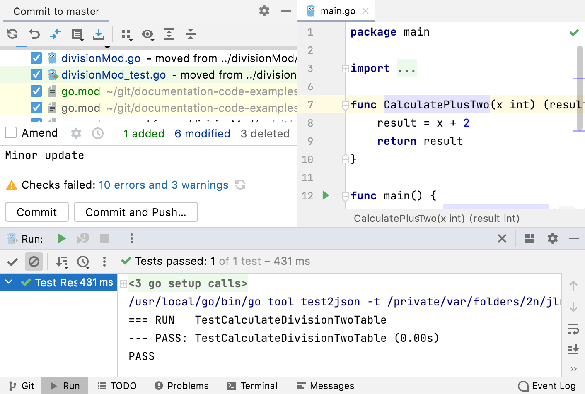Open the test history clock icon
This screenshot has height=394, width=585.
[83, 262]
